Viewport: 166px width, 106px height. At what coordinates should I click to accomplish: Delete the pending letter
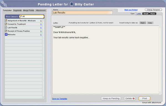130,98
